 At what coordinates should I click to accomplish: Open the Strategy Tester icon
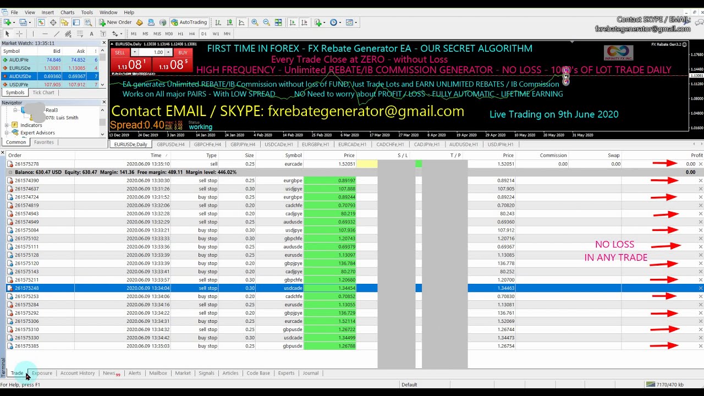point(88,23)
